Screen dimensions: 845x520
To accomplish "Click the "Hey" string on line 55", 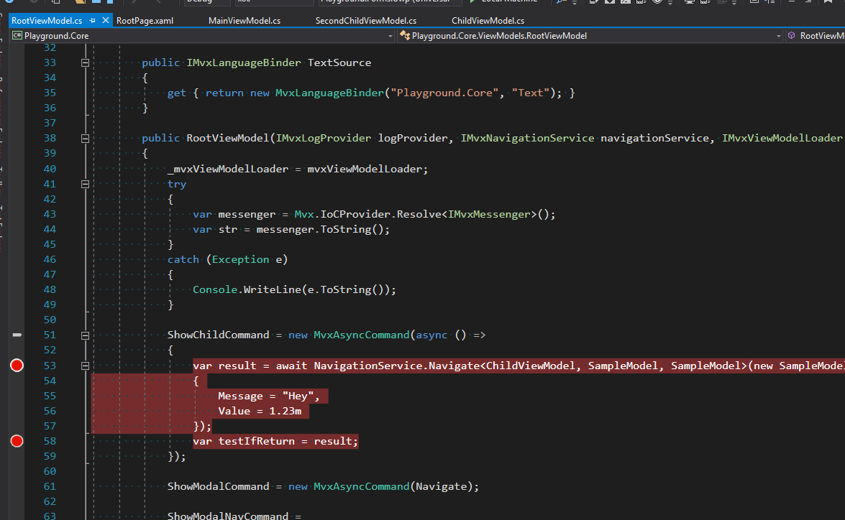I will point(298,396).
